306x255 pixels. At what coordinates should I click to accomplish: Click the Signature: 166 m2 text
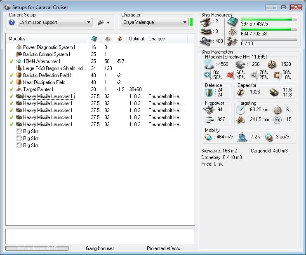[219, 151]
